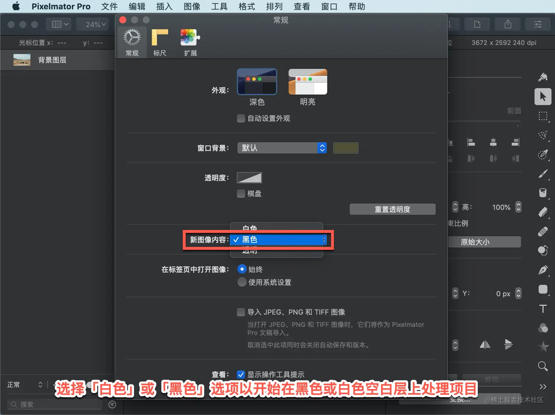Choose the 深色 appearance thumbnail
Screen dimensions: 555x415
257,82
